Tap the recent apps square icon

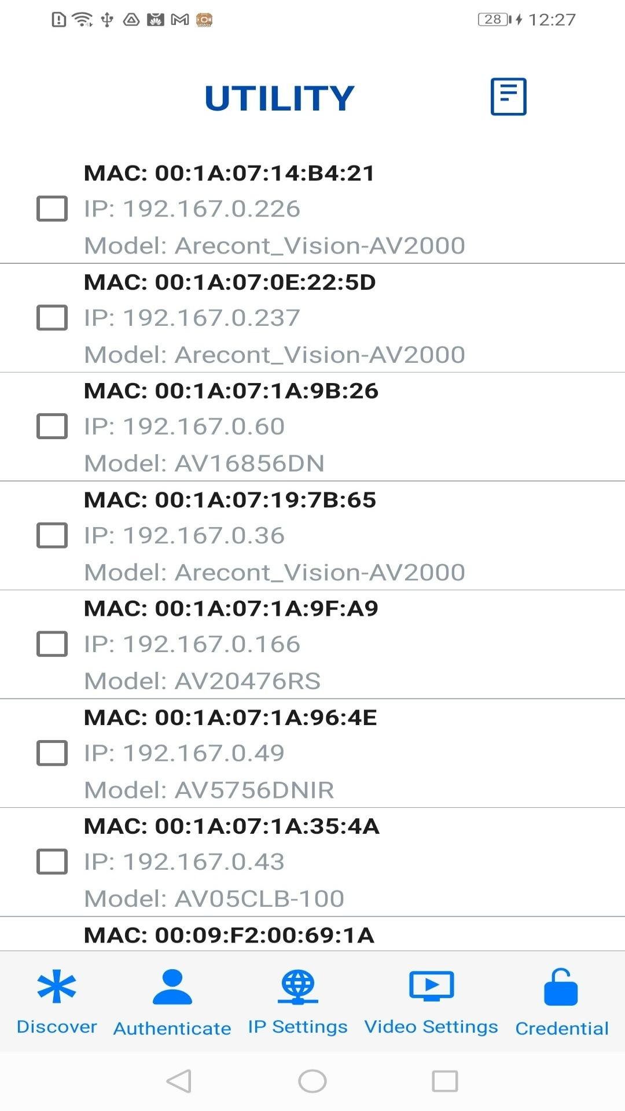pyautogui.click(x=445, y=1081)
